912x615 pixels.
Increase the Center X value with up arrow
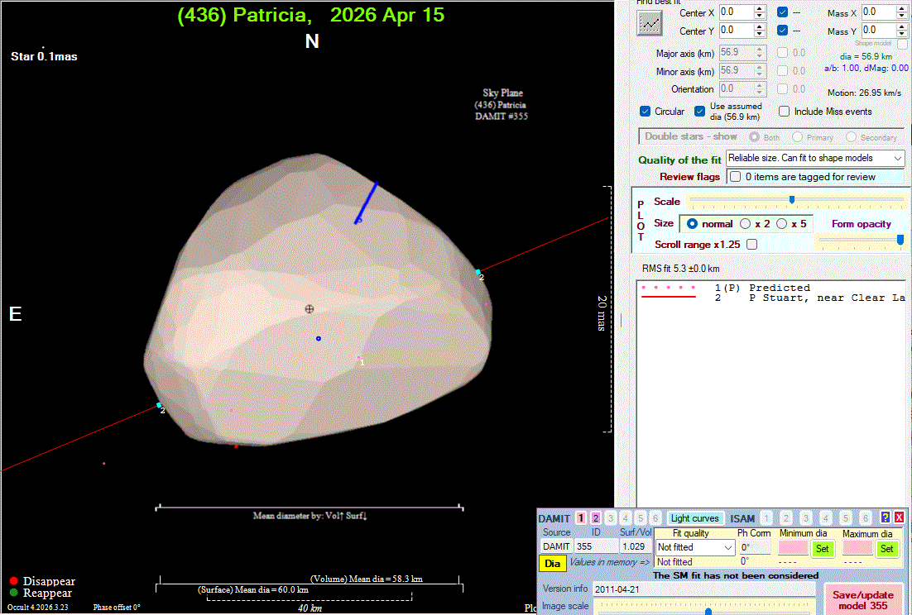(760, 9)
